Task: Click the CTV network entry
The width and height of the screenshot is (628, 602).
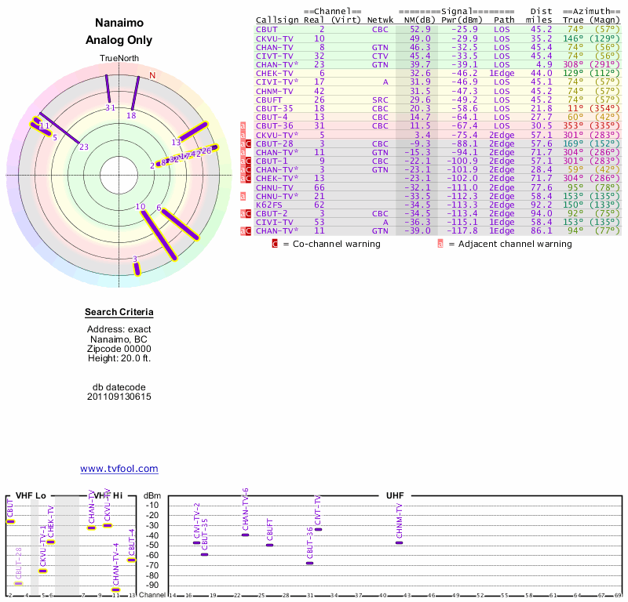Action: 380,56
